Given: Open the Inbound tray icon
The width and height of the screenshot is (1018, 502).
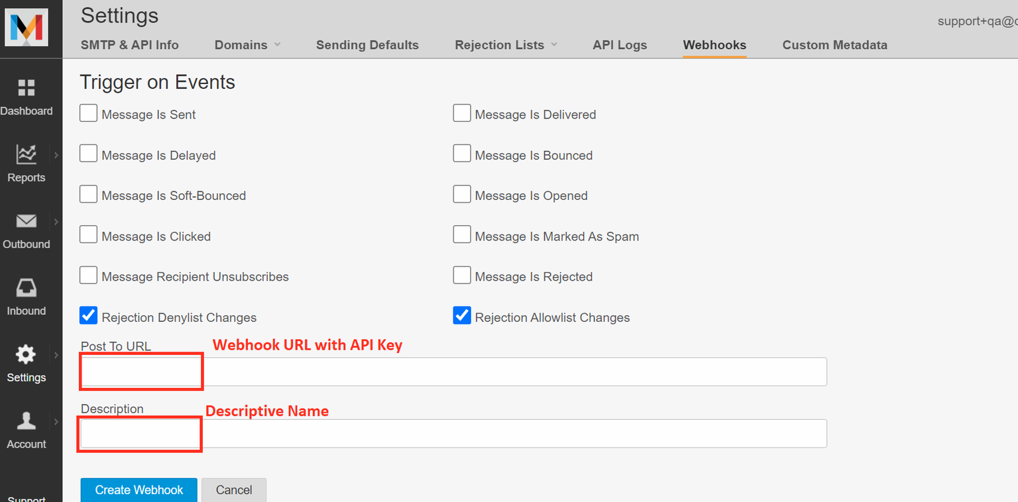Looking at the screenshot, I should 27,287.
